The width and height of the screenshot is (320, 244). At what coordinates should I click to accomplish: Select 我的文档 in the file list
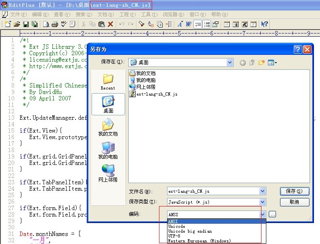tap(143, 73)
